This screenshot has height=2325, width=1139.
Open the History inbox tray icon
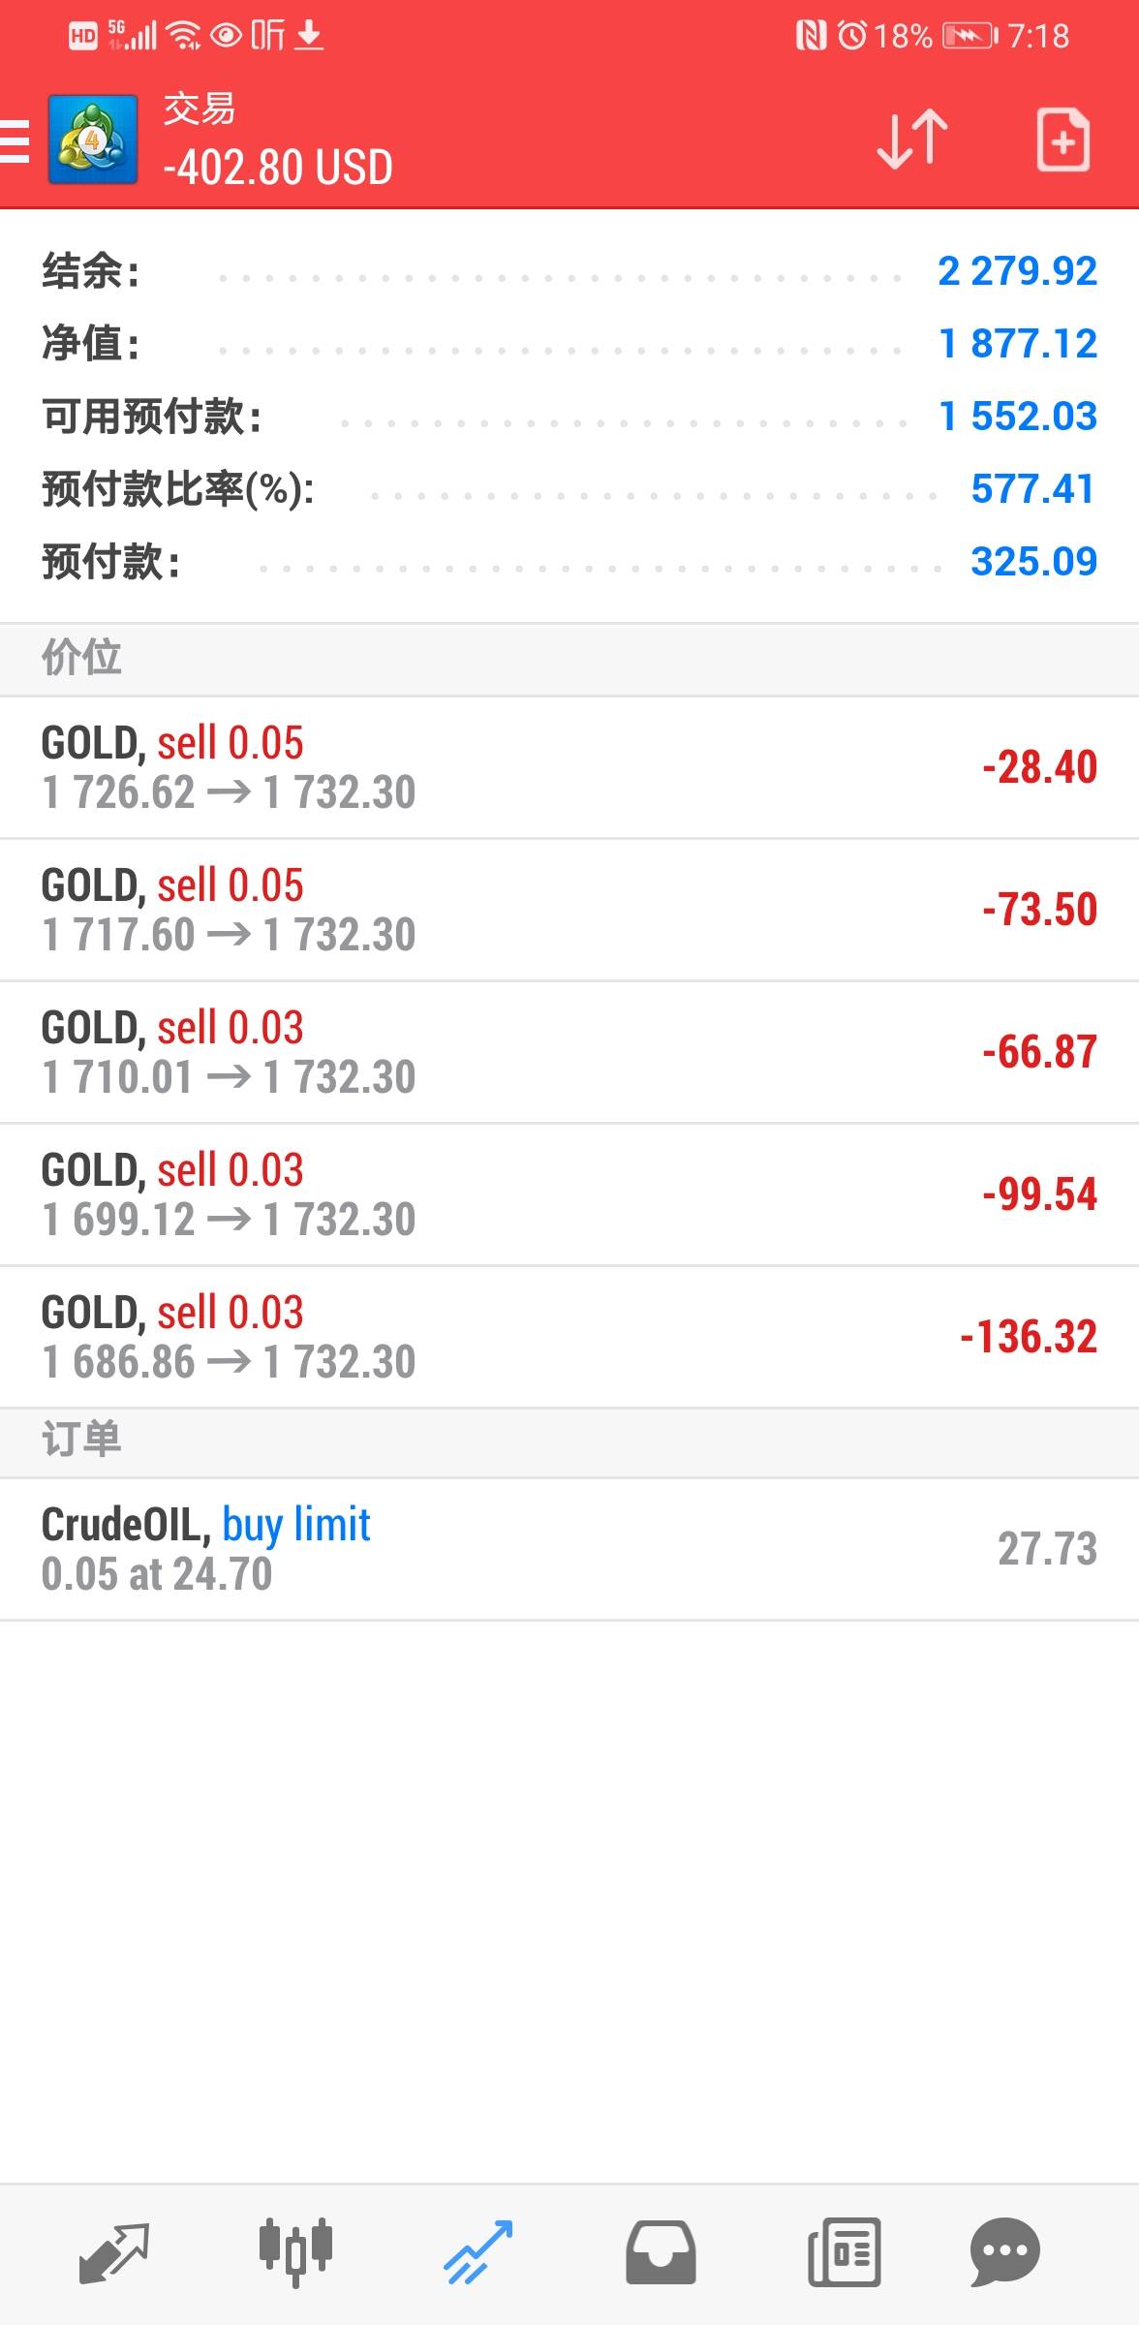661,2252
